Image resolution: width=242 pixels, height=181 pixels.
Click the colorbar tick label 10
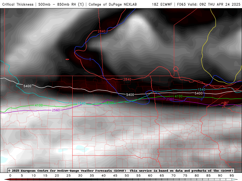34,176
